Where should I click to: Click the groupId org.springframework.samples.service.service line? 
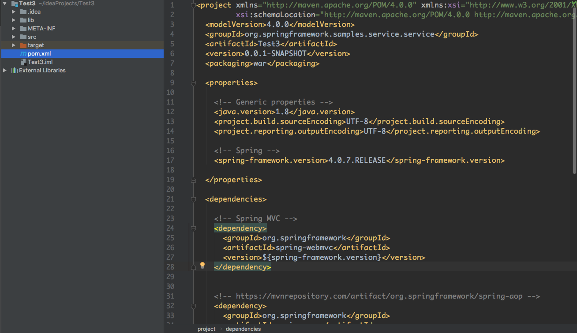click(341, 34)
